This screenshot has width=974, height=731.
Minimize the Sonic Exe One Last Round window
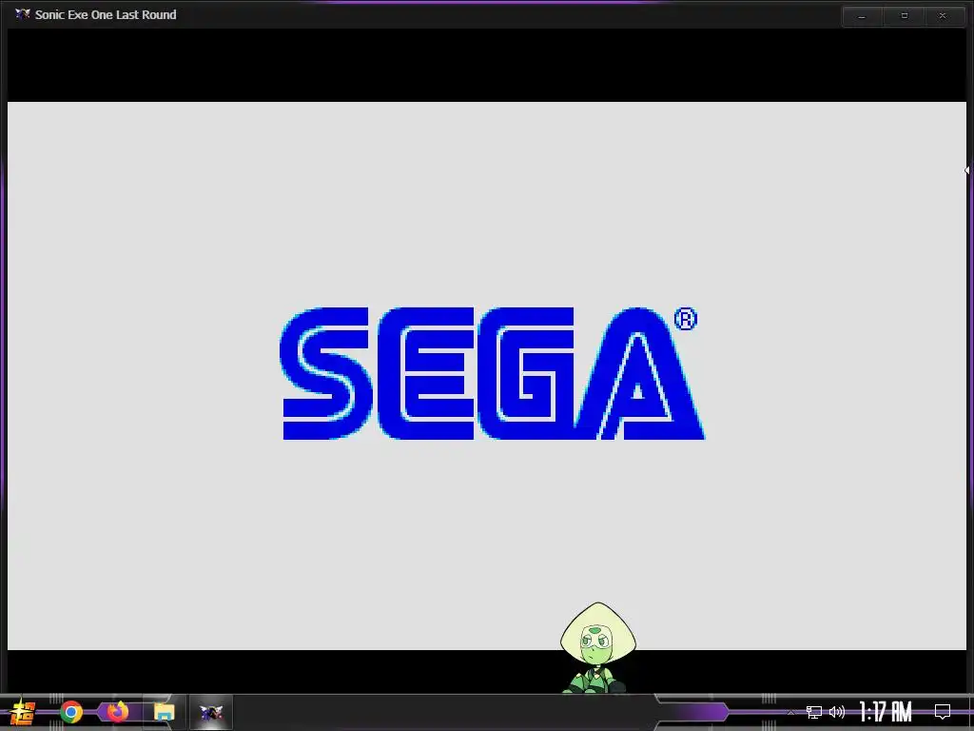pos(862,16)
